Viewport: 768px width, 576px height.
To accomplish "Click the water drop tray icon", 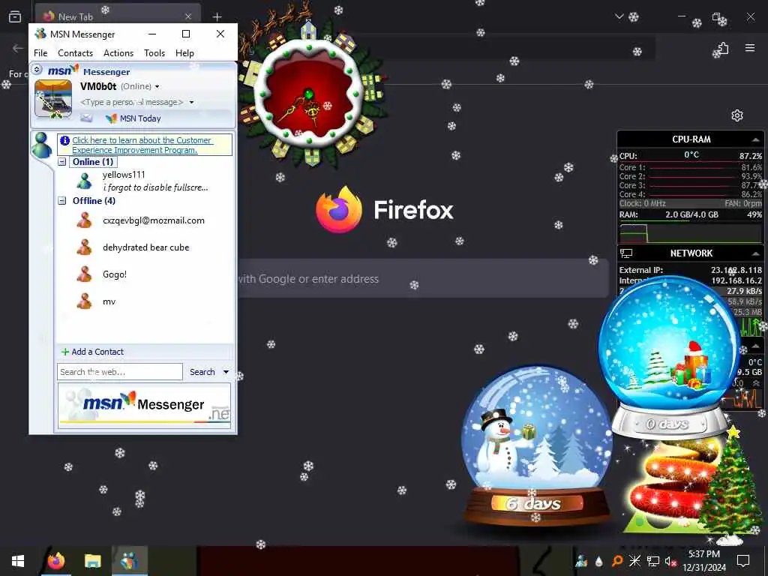I will [x=599, y=561].
